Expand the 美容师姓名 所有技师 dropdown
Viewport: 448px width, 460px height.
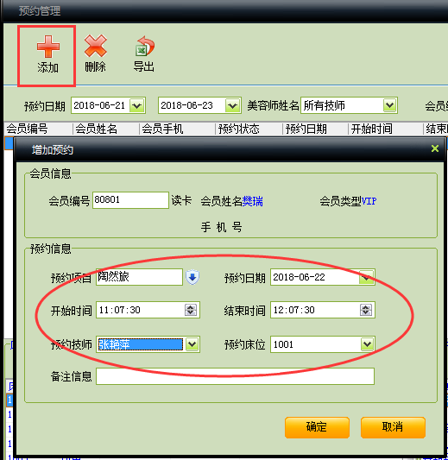point(389,105)
